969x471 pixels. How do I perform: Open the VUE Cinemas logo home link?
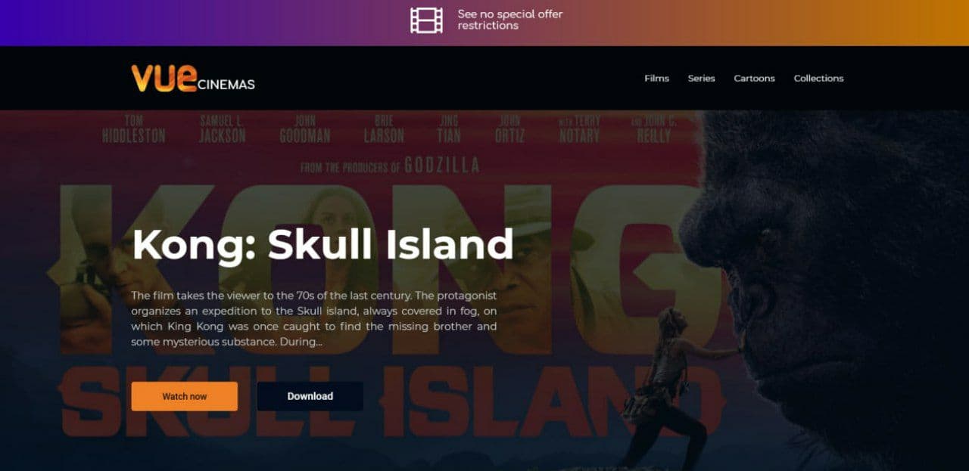193,79
